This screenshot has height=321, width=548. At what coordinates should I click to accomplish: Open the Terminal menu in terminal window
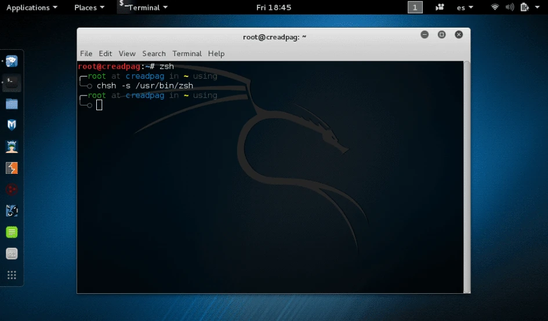coord(187,53)
